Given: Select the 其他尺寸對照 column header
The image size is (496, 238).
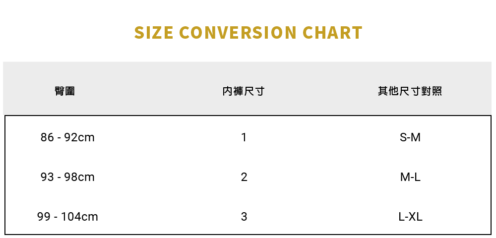Looking at the screenshot, I should (410, 91).
